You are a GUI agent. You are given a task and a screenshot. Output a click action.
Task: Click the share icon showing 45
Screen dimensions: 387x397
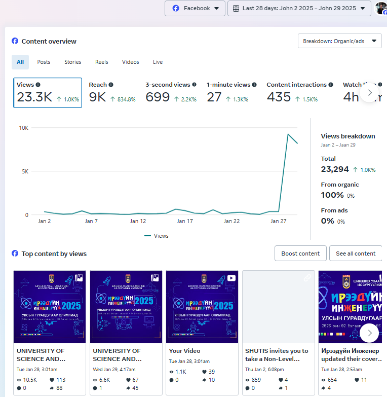pyautogui.click(x=128, y=388)
